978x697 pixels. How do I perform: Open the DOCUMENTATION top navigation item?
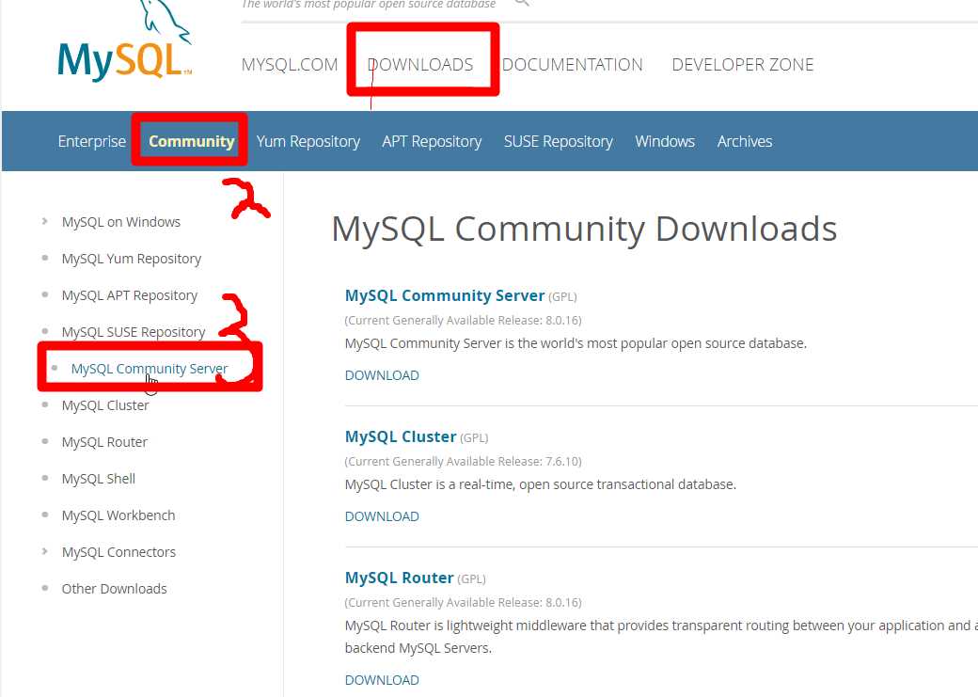click(572, 64)
